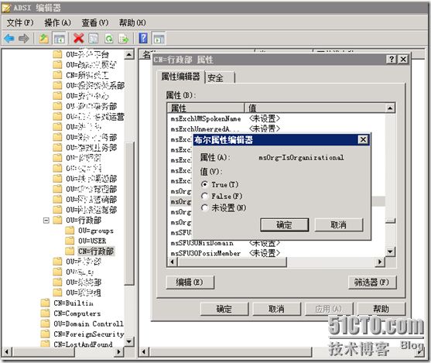Image resolution: width=431 pixels, height=363 pixels.
Task: Close the Boolean attribute editor dialog
Action: [363, 139]
